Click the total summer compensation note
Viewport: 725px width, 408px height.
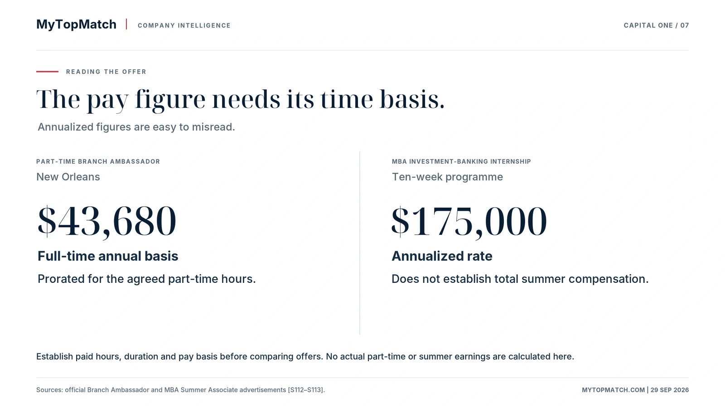point(520,279)
